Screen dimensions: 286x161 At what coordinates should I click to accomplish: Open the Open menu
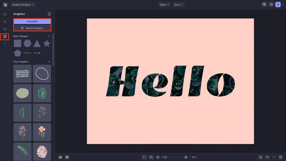165,5
